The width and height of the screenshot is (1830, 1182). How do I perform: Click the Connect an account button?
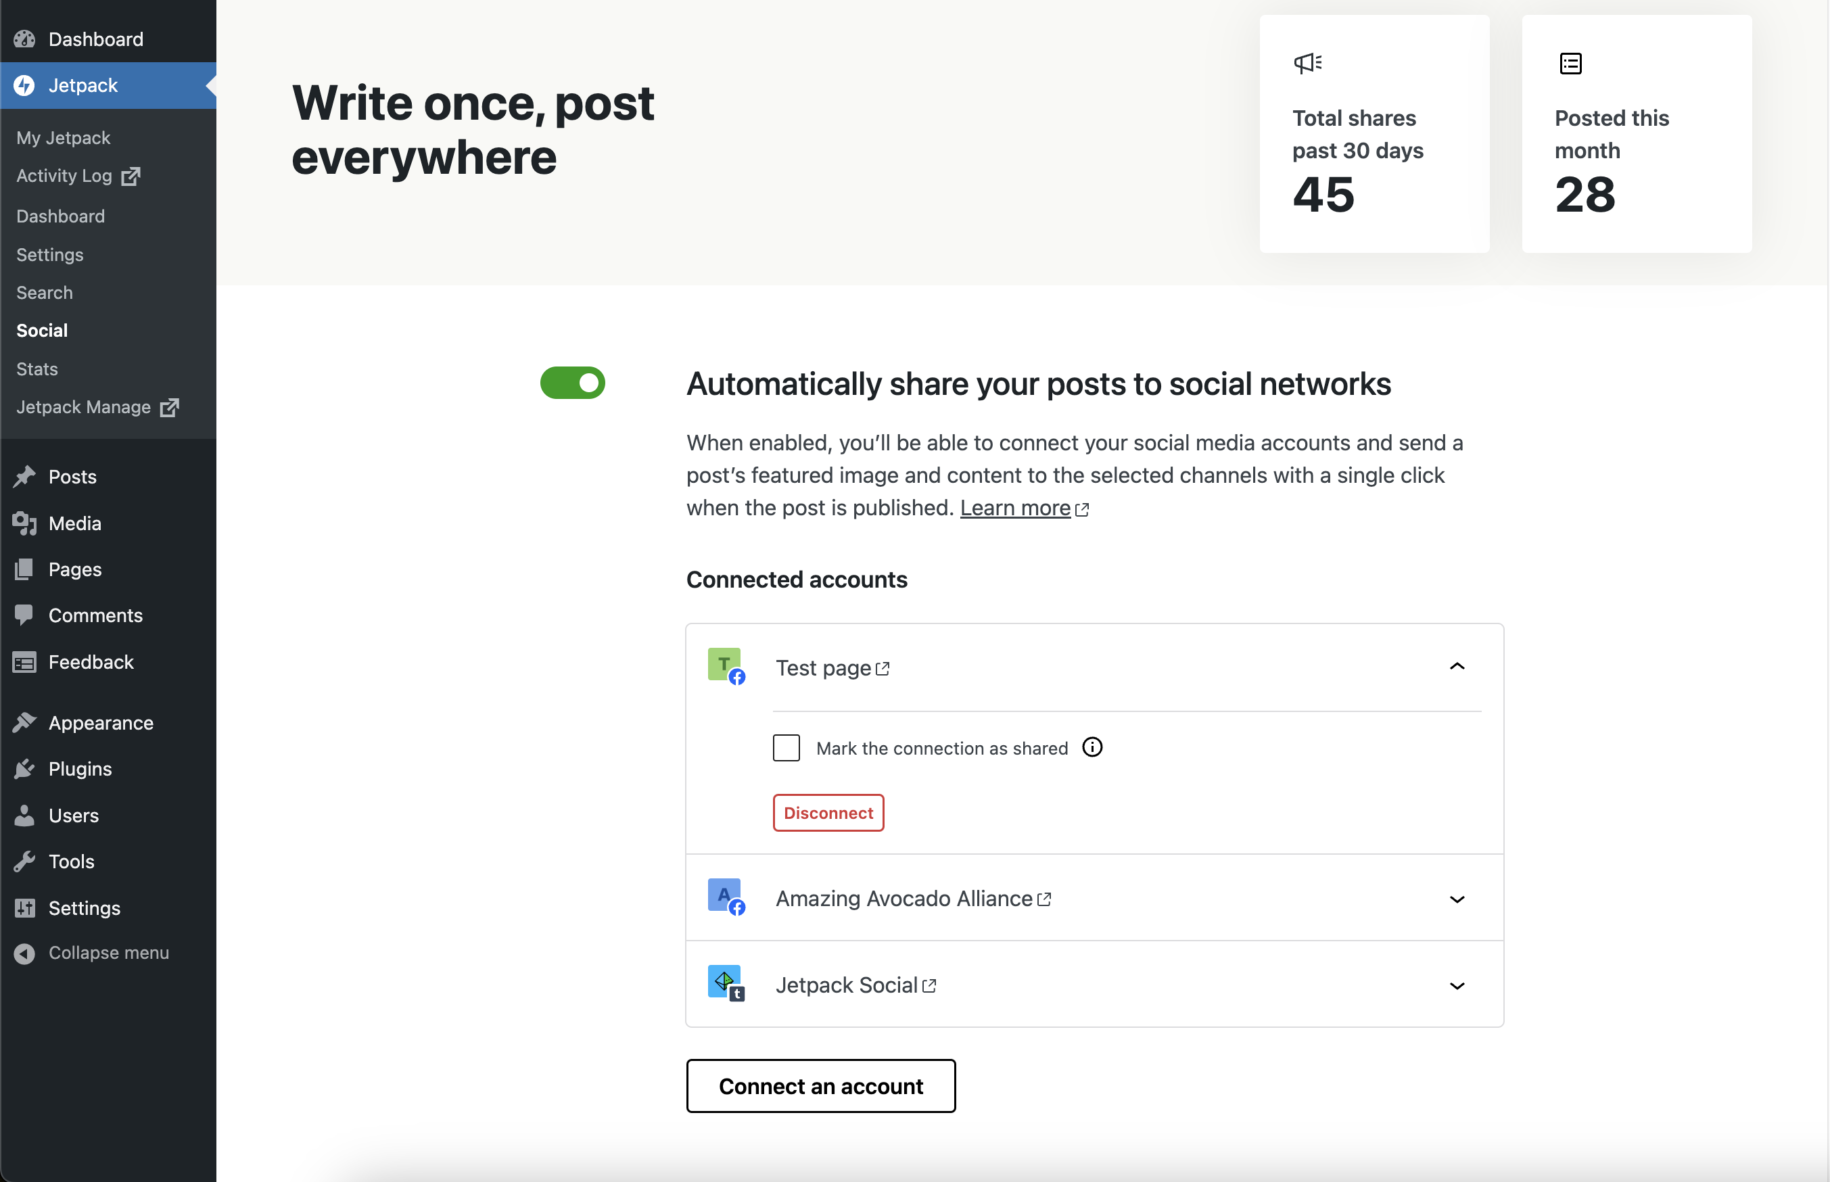tap(819, 1085)
